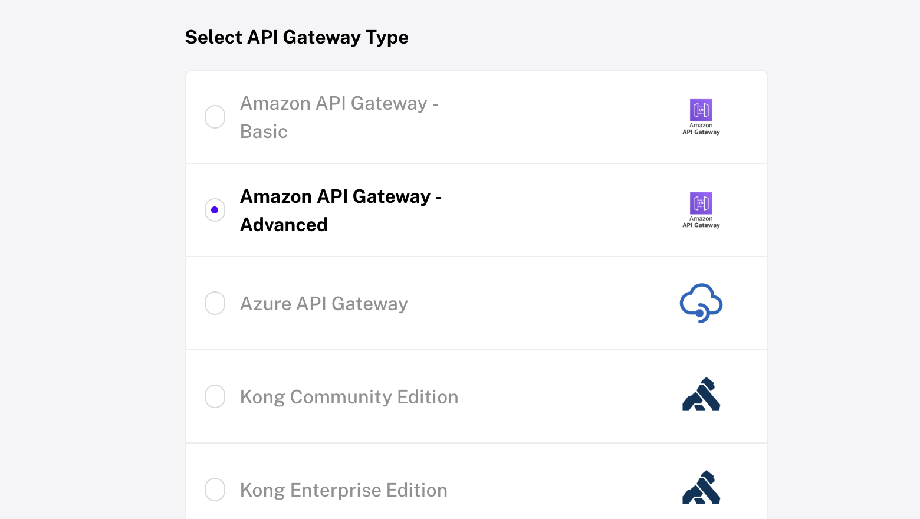This screenshot has width=920, height=519.
Task: Click empty space in the Kong Enterprise row
Action: 560,490
